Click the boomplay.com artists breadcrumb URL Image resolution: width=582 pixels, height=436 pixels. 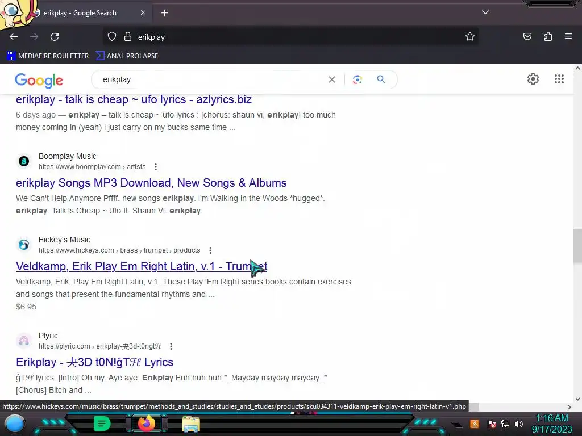click(92, 167)
